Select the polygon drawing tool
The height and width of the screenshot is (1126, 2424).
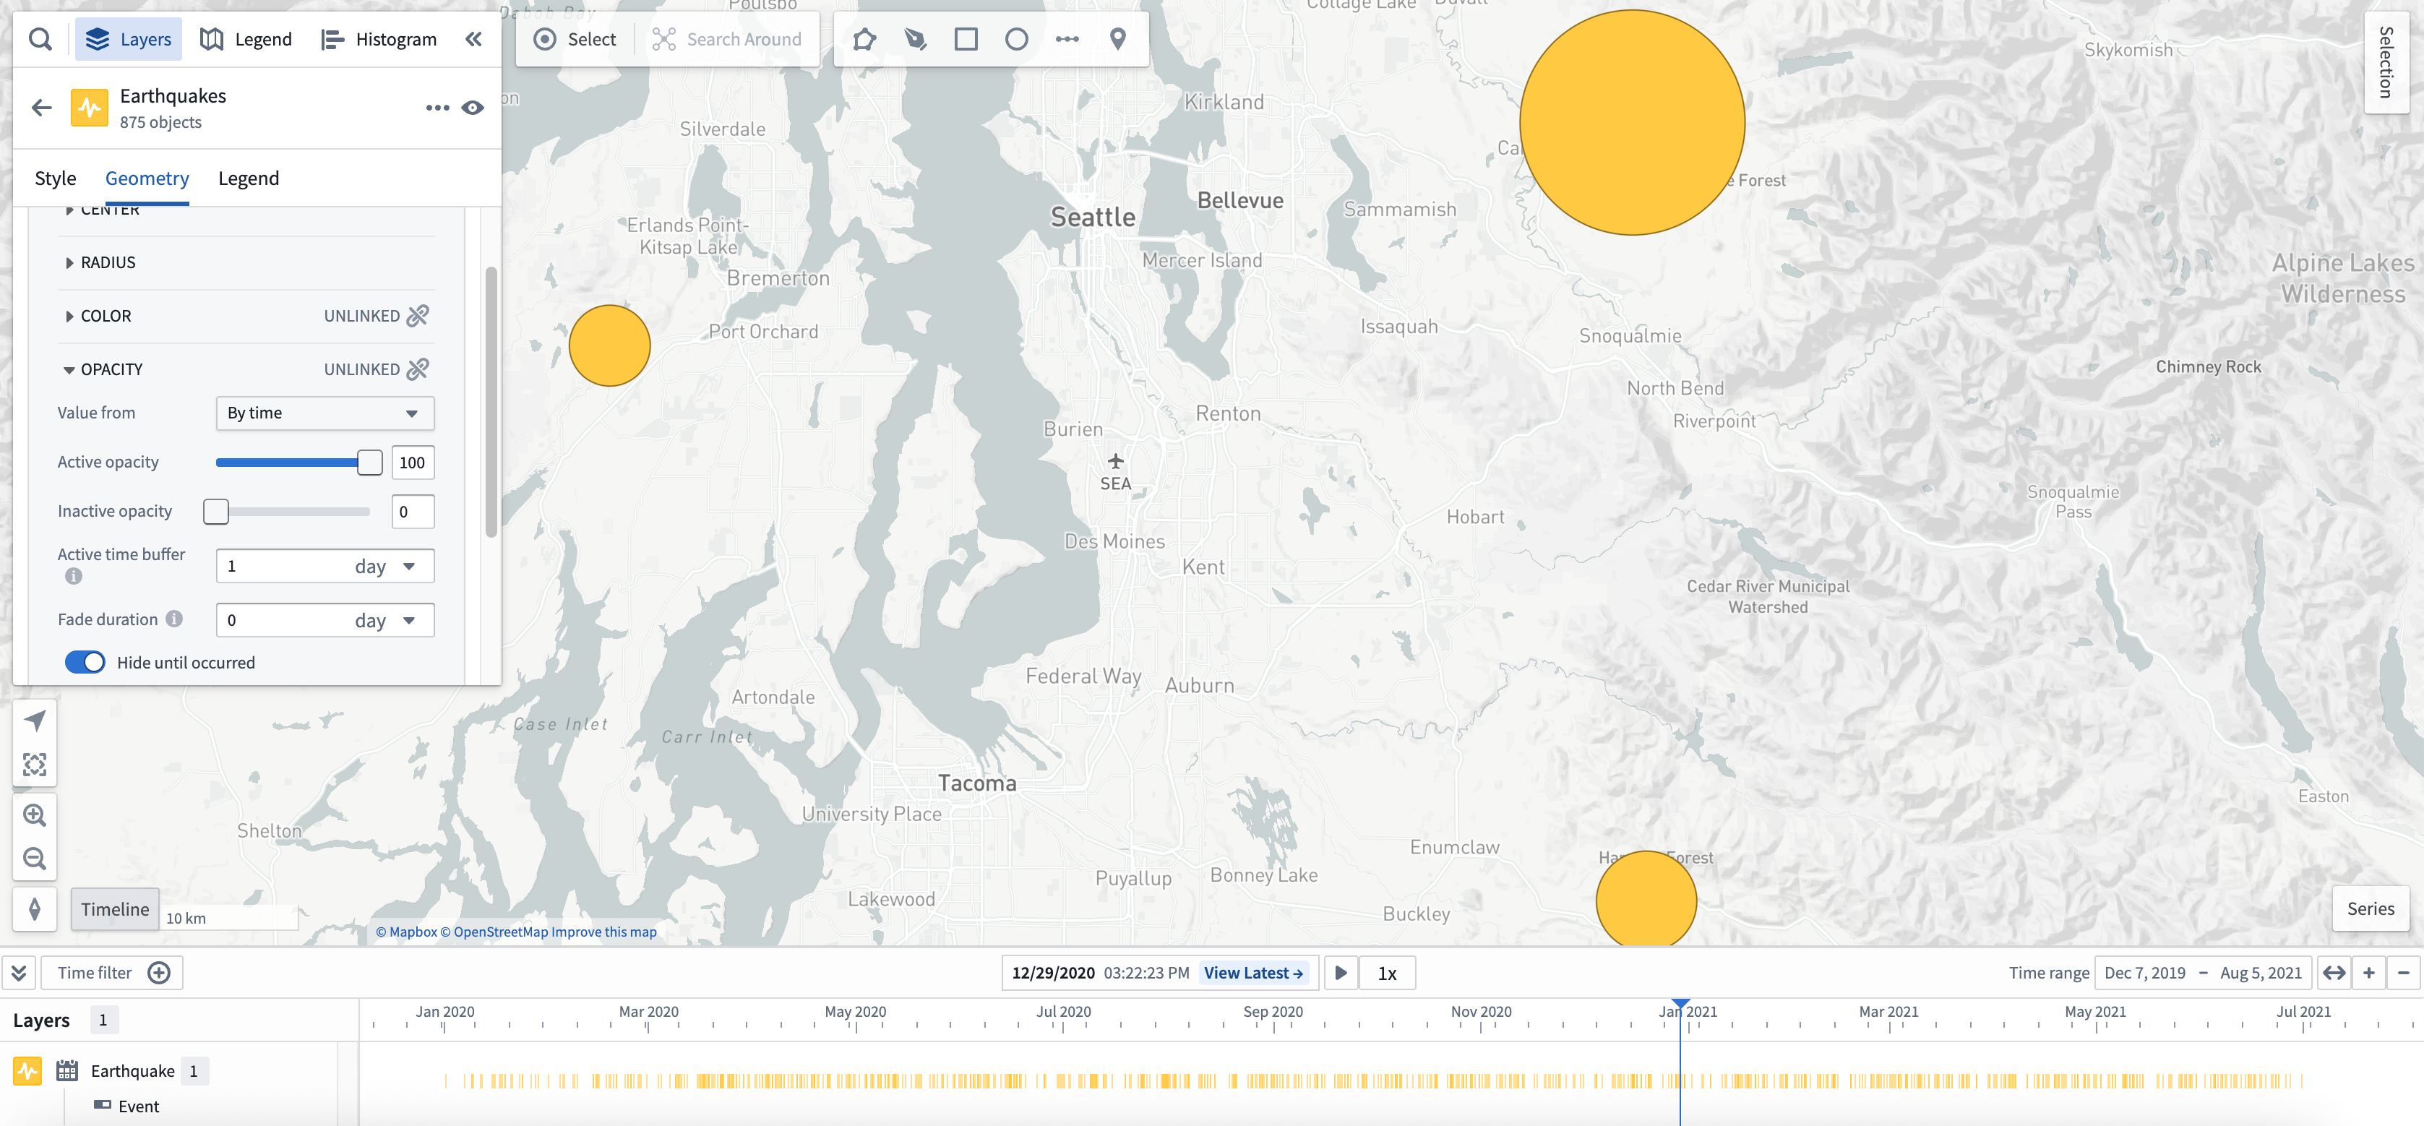coord(864,40)
